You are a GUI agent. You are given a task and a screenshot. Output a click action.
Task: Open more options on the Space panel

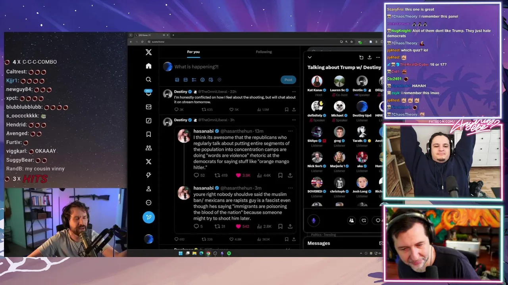click(378, 57)
